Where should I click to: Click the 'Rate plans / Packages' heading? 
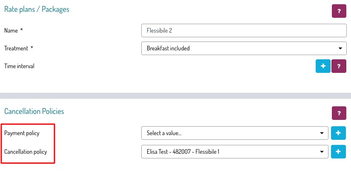[37, 9]
